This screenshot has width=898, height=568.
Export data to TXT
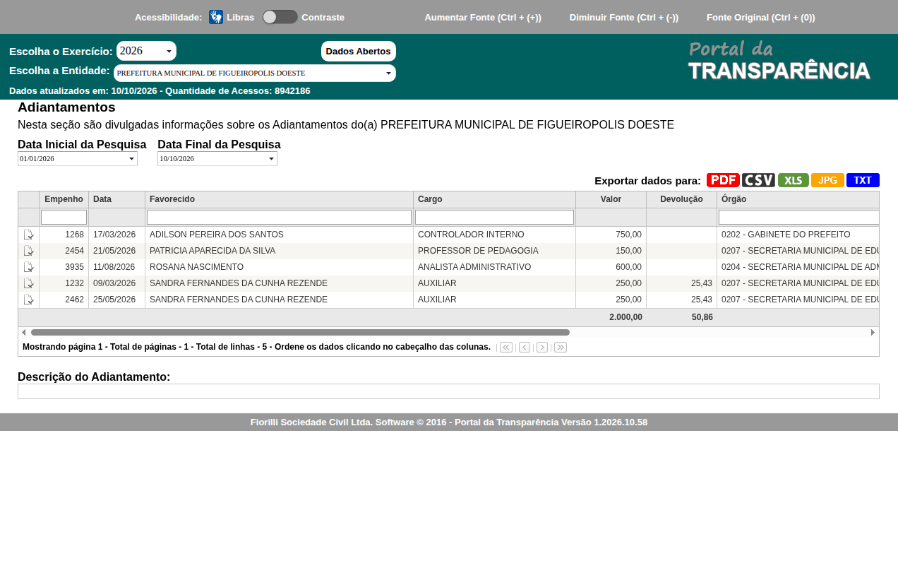click(x=863, y=180)
